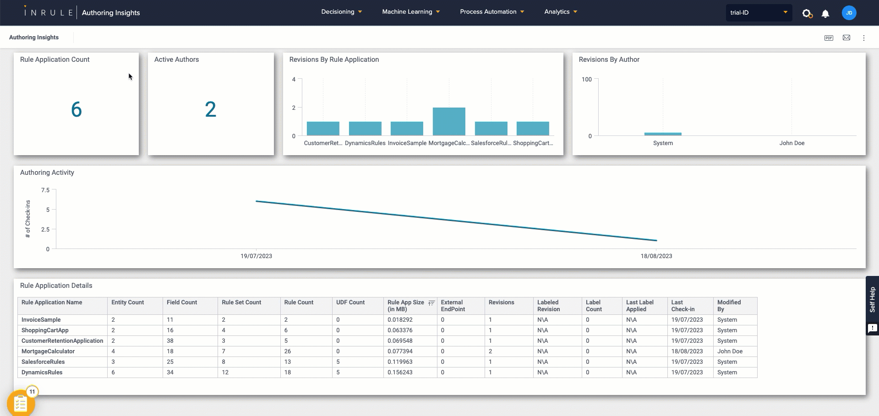
Task: Click the chat feedback icon under Self Help
Action: coord(872,328)
